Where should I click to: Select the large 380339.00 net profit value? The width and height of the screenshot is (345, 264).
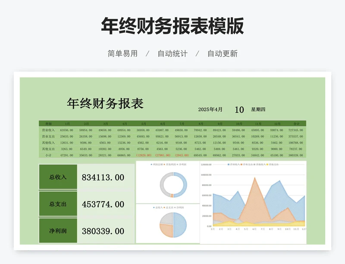103,231
